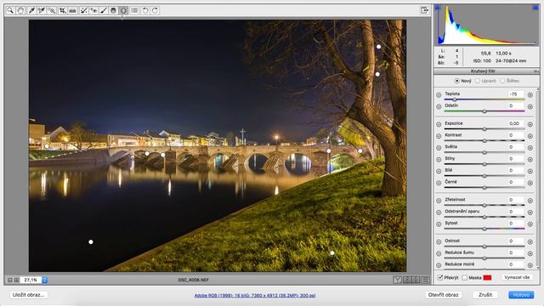
Task: Open workflow options link Adobe RGB
Action: 255,296
